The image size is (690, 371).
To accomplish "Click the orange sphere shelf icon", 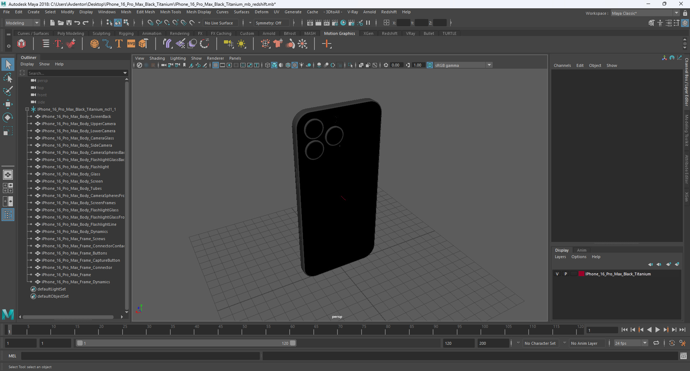I will coord(94,44).
